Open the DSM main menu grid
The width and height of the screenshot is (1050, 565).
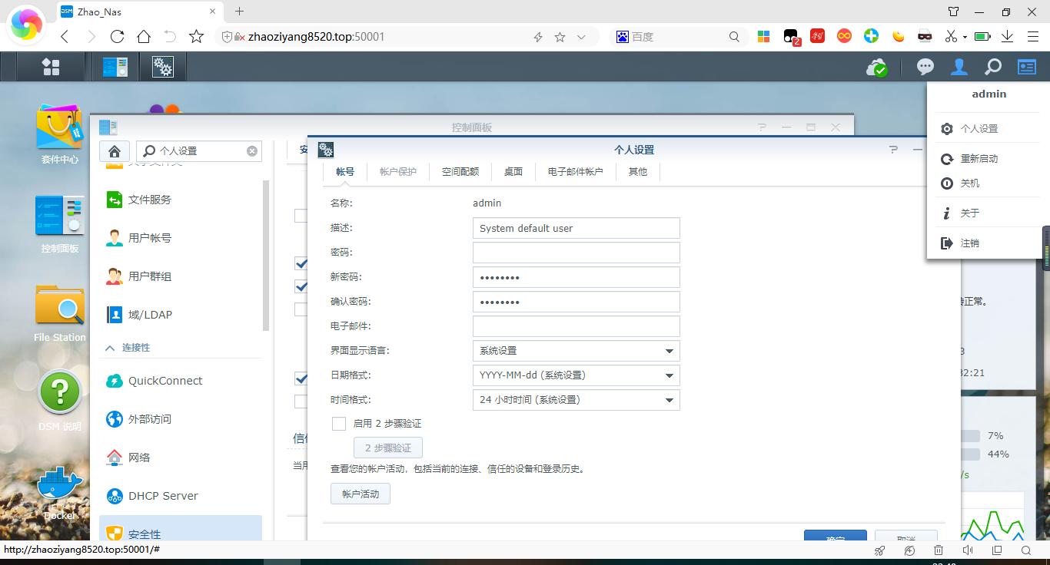51,66
